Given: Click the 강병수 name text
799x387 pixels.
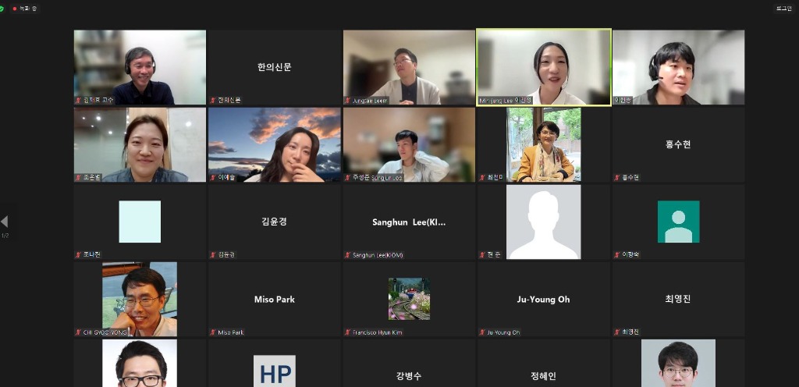Looking at the screenshot, I should pos(409,376).
